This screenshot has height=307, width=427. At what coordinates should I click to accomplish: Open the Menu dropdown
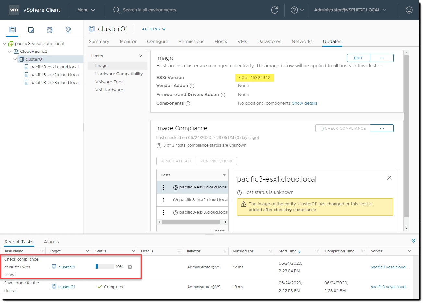86,10
